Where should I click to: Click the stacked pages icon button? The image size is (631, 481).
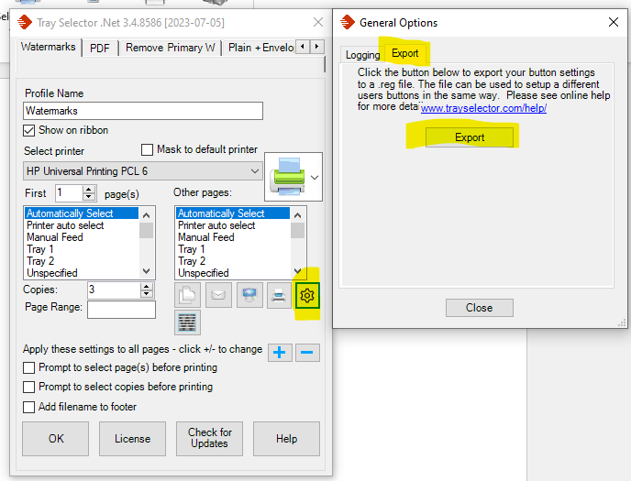tap(188, 295)
